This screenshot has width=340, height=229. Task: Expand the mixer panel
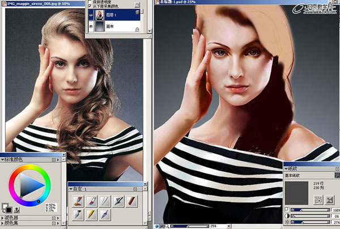2,218
